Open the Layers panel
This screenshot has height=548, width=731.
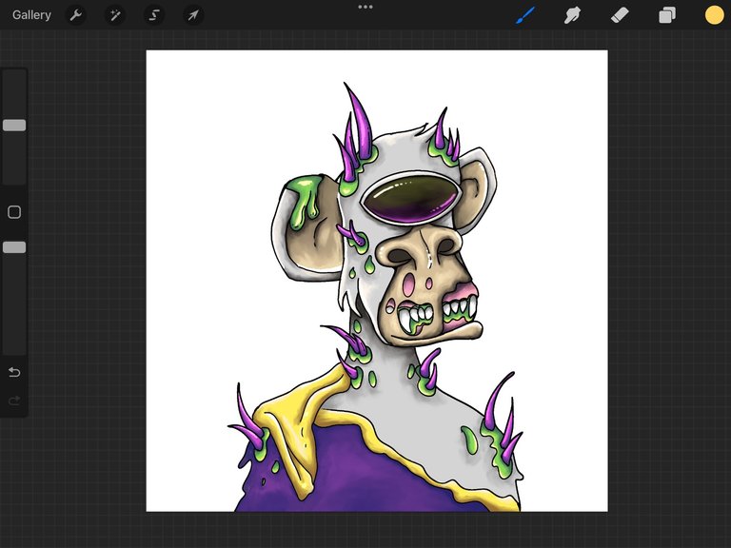coord(667,15)
